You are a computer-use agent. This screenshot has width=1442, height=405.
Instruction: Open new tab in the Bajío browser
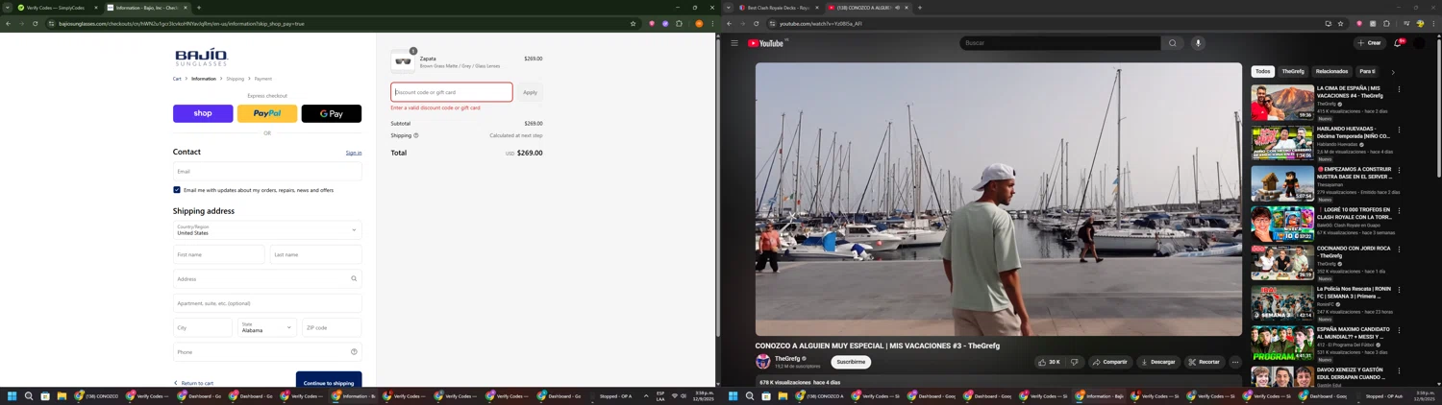[199, 8]
